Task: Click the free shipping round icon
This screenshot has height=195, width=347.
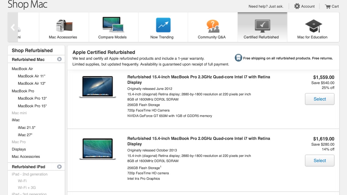Action: click(x=238, y=58)
